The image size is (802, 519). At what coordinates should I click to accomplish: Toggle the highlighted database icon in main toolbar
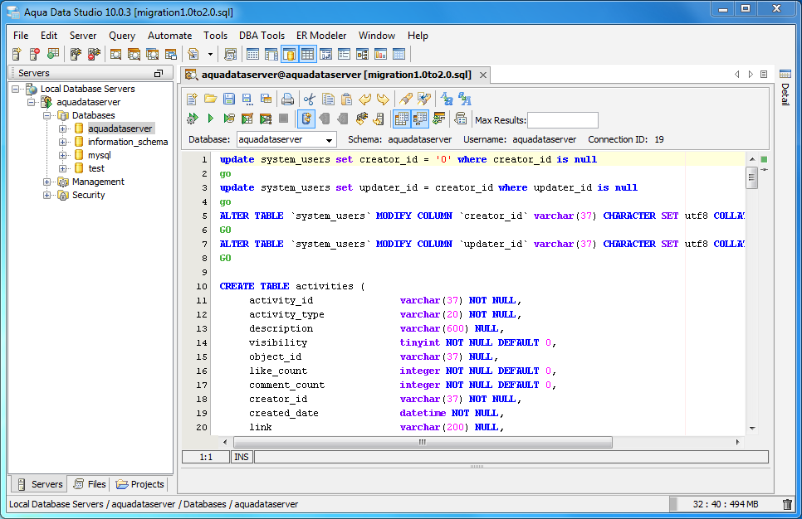tap(289, 55)
